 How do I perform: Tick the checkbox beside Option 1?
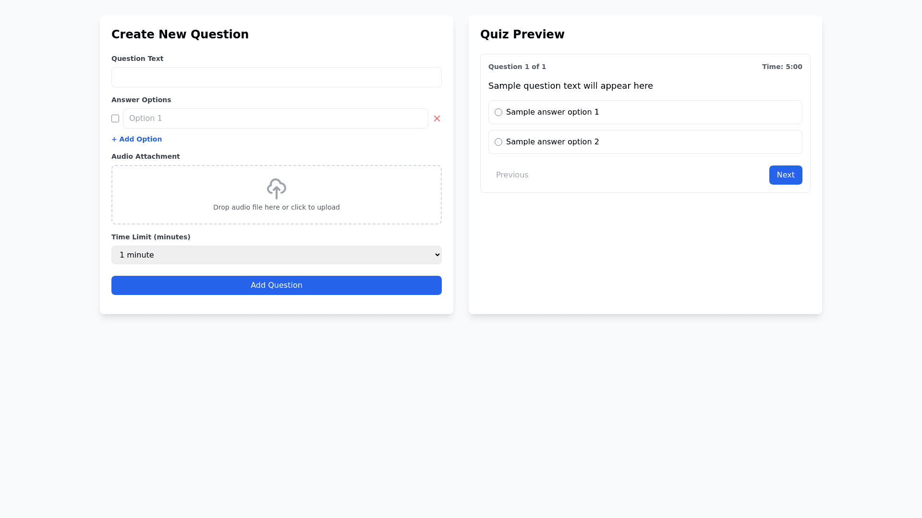coord(115,118)
